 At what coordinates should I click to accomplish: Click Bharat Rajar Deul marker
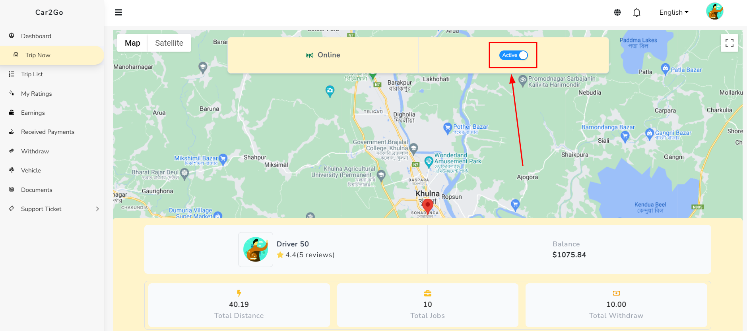184,174
